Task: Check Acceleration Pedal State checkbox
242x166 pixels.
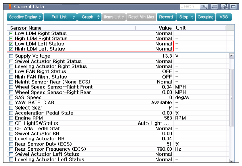Action: (11, 113)
